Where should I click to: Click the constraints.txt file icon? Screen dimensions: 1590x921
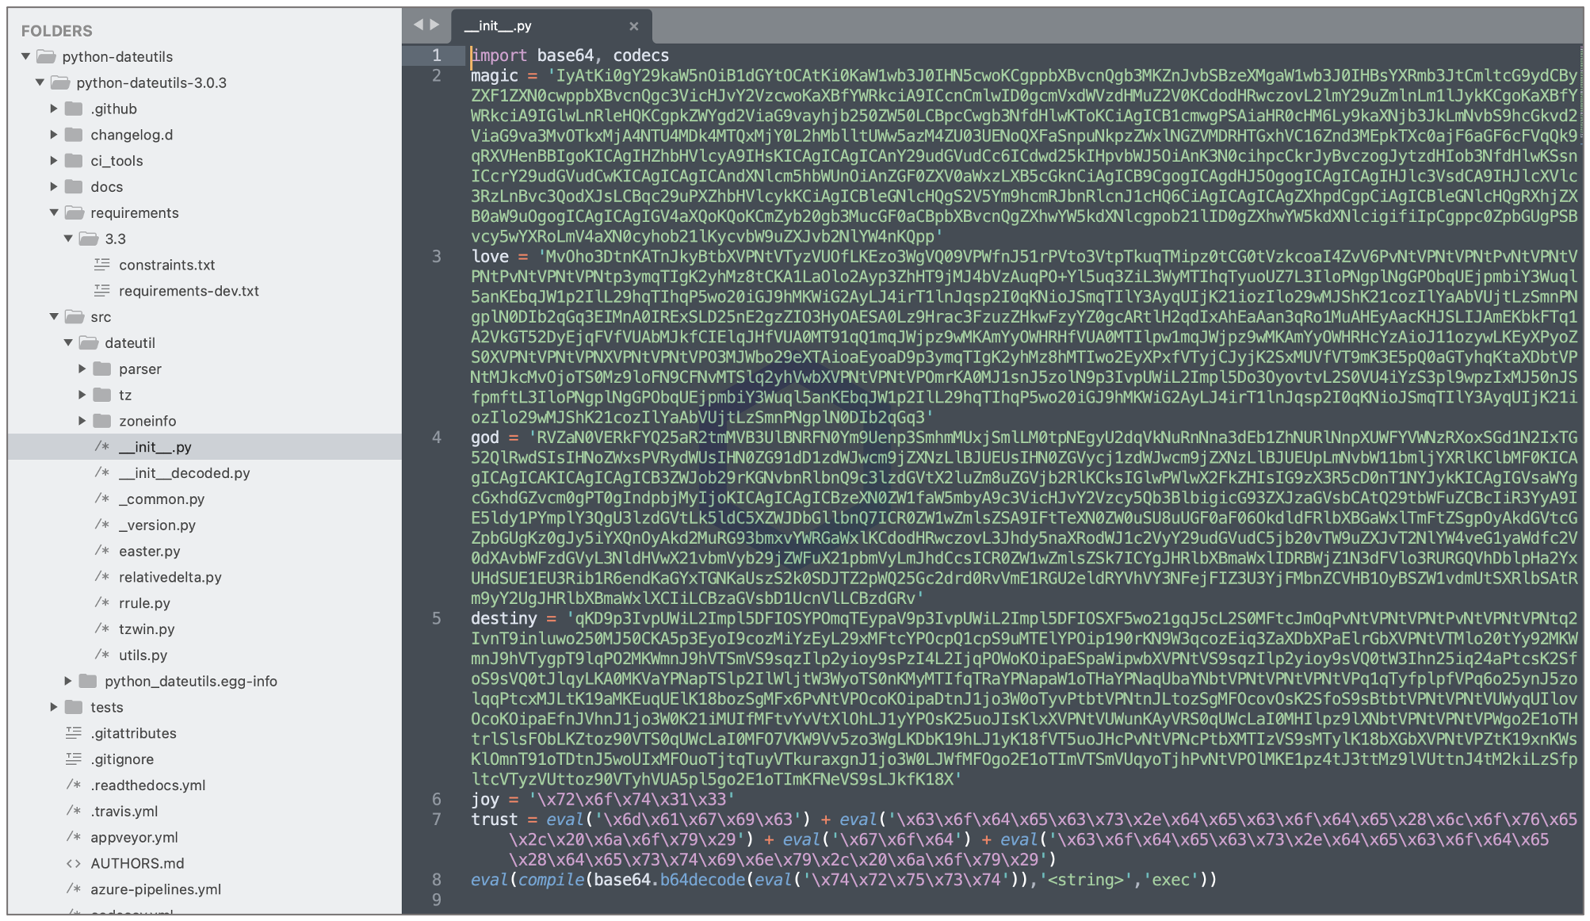tap(102, 265)
